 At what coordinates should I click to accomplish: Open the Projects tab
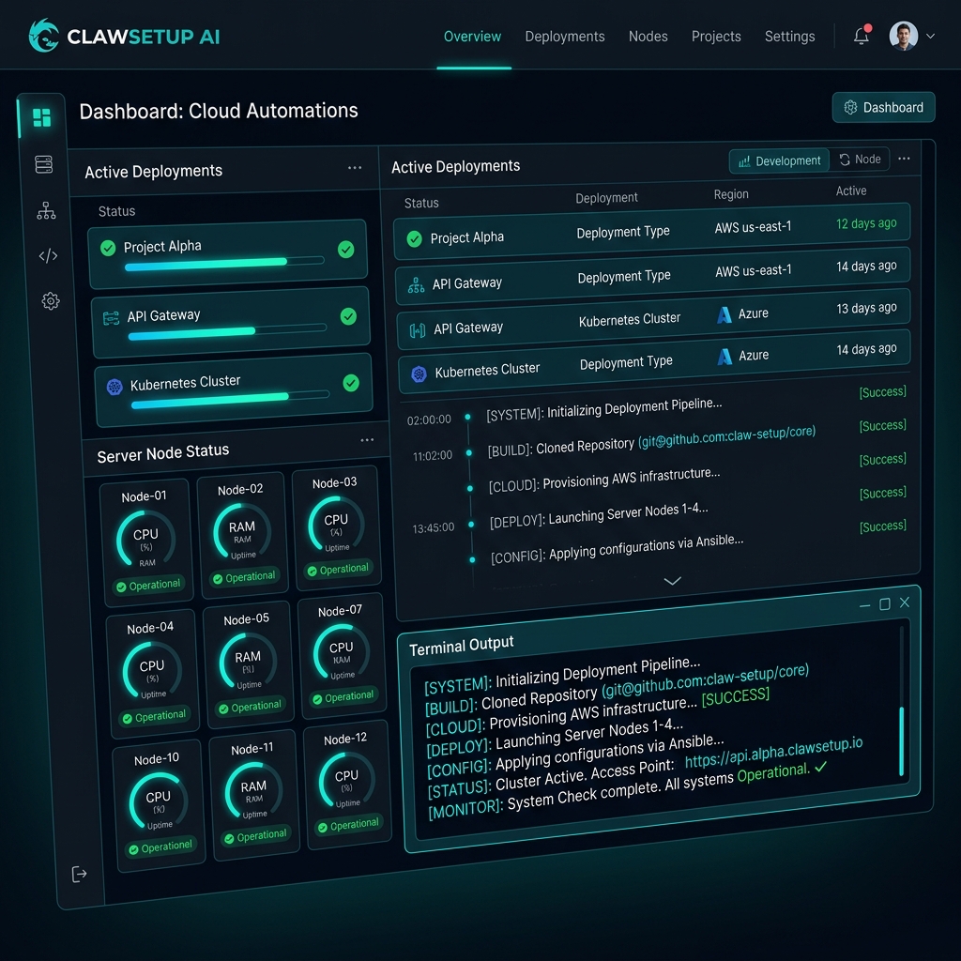[x=716, y=37]
